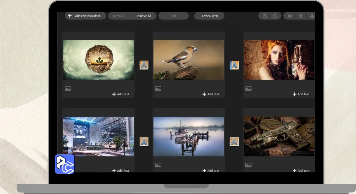The image size is (356, 194).
Task: Click Add text under the bird slide
Action: click(x=211, y=94)
